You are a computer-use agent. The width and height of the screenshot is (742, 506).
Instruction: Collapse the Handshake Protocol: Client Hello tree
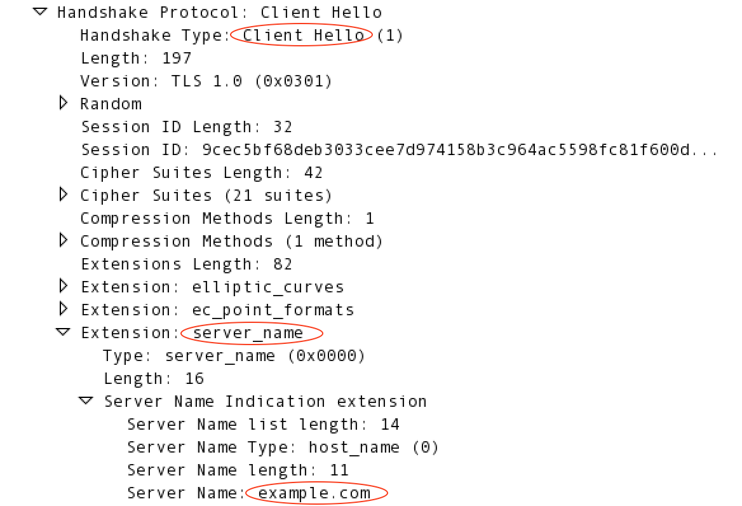39,11
